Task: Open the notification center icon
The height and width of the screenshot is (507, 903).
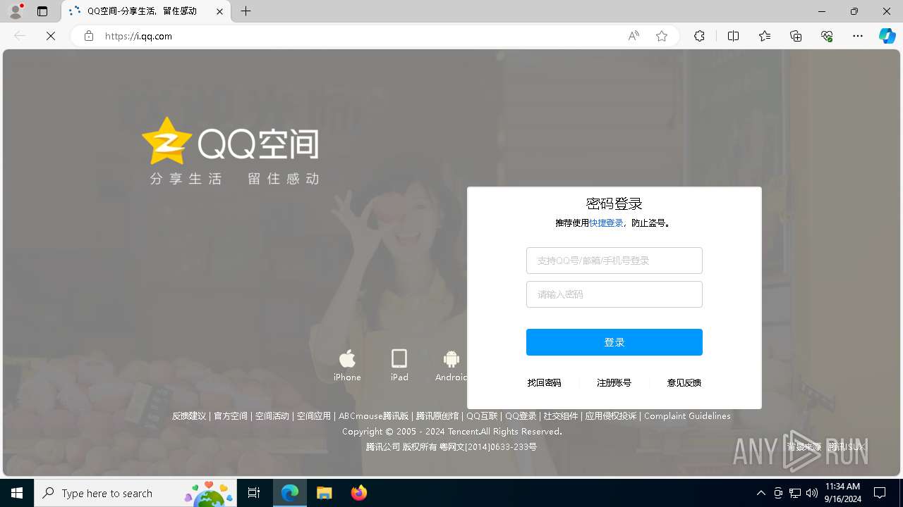Action: tap(880, 493)
